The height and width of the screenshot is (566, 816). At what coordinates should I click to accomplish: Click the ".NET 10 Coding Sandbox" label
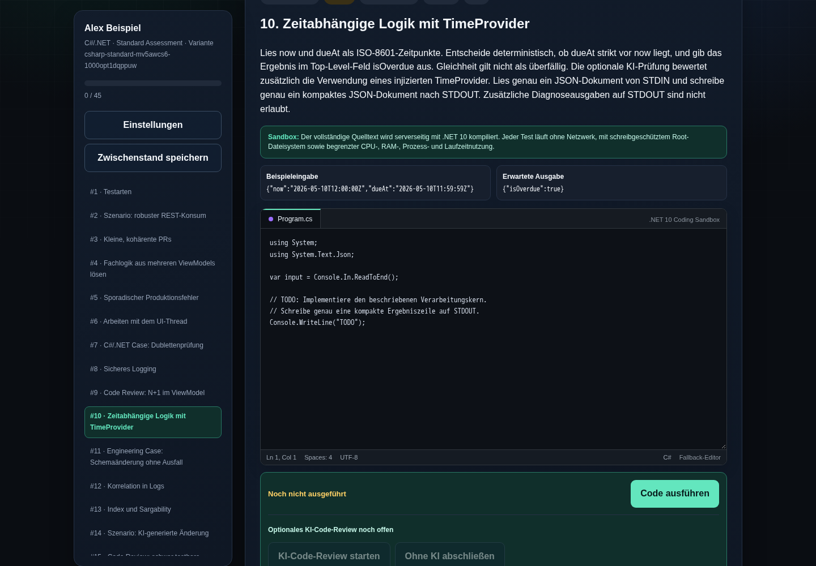[684, 220]
